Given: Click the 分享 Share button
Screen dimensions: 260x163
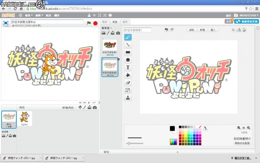Looking at the screenshot, I should click(229, 21).
